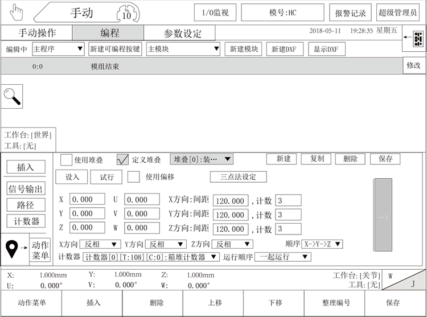Click the location pin icon beside 动作菜单
Screen dimensions: 427x317
click(x=11, y=248)
